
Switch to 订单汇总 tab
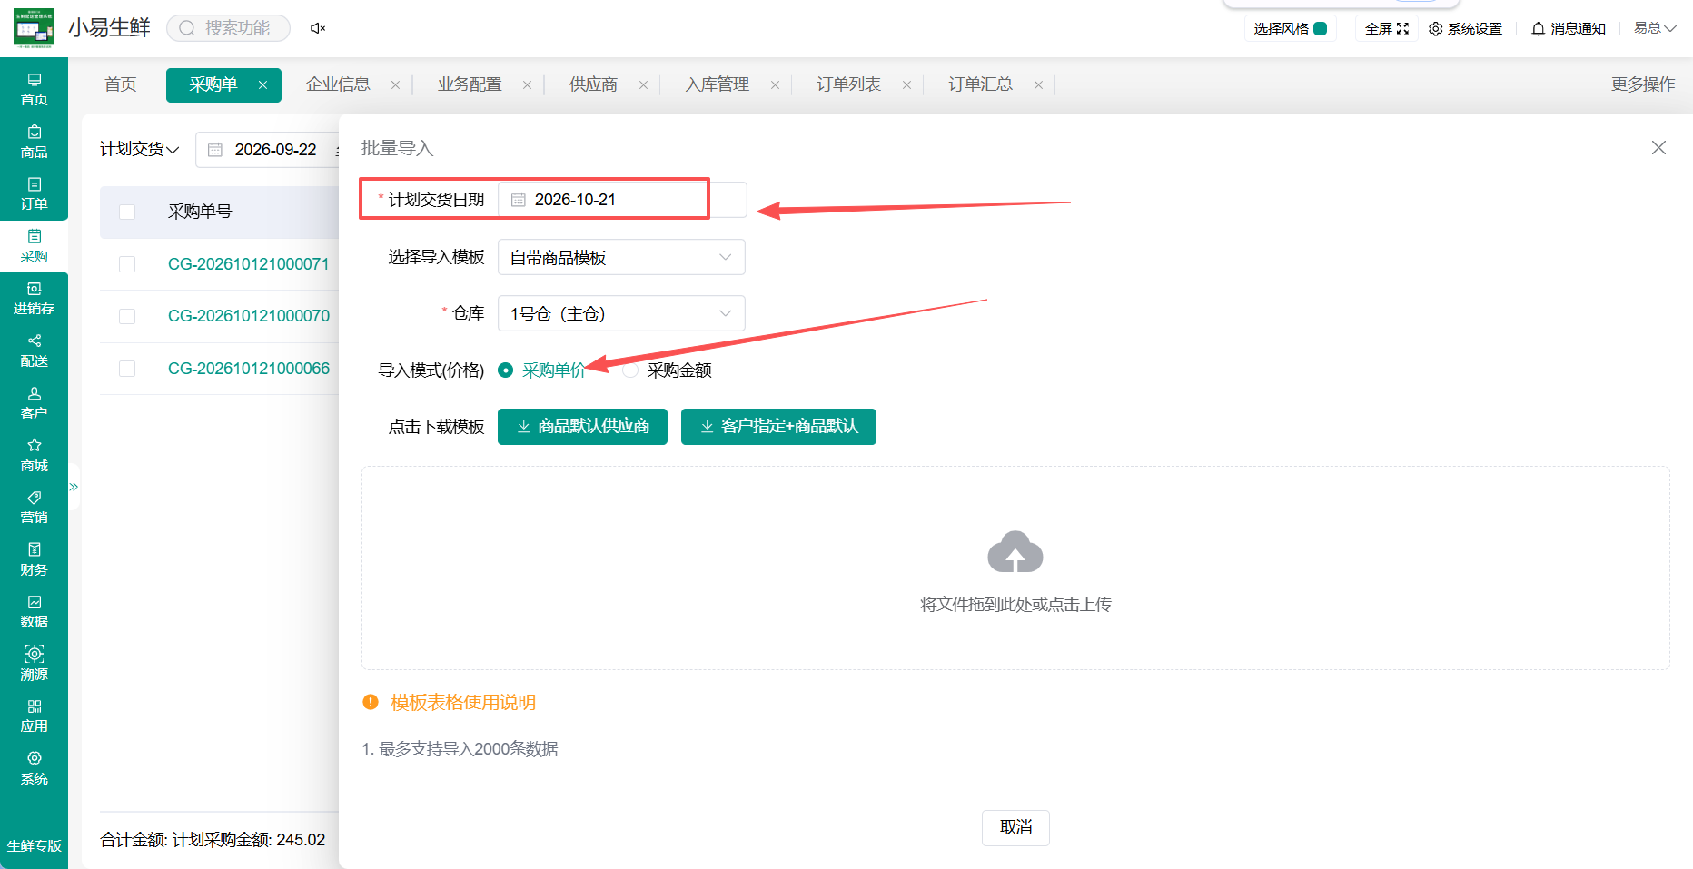click(981, 84)
